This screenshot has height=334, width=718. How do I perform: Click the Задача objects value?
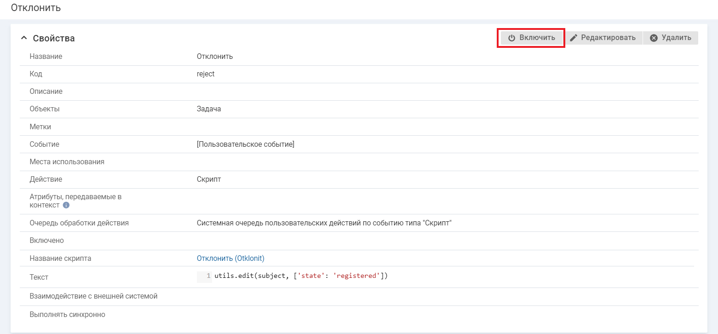[x=209, y=109]
